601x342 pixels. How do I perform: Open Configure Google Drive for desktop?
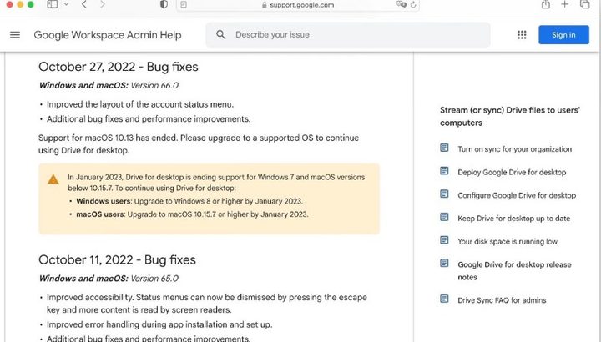point(517,195)
